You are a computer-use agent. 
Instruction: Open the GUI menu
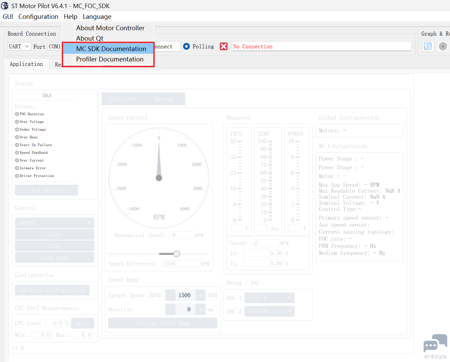point(8,16)
